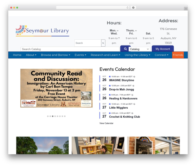This screenshot has width=196, height=166.
Task: Click the Seymour Library logo
Action: [42, 31]
